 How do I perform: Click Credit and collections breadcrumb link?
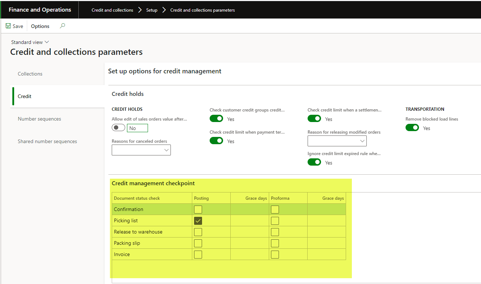[x=112, y=10]
